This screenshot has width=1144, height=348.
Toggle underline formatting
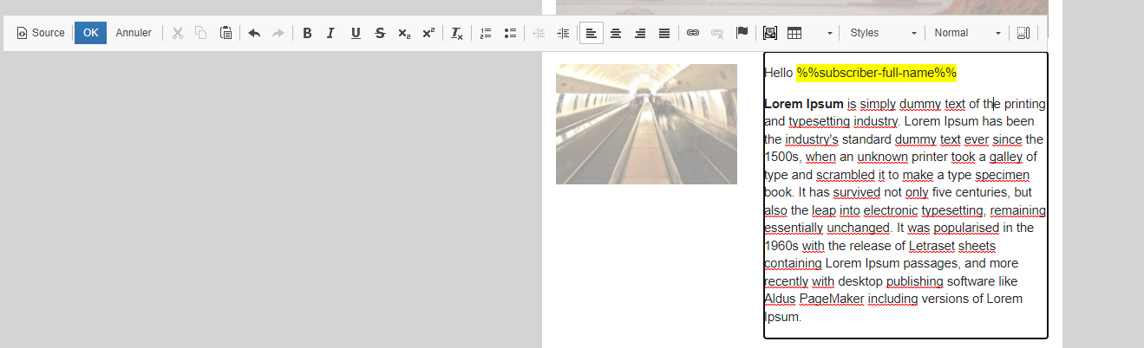356,33
